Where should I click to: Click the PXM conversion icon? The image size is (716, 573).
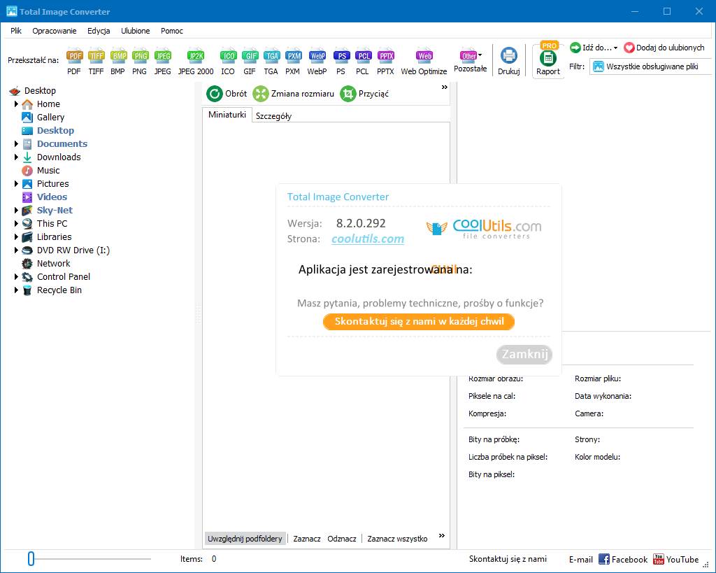[293, 61]
